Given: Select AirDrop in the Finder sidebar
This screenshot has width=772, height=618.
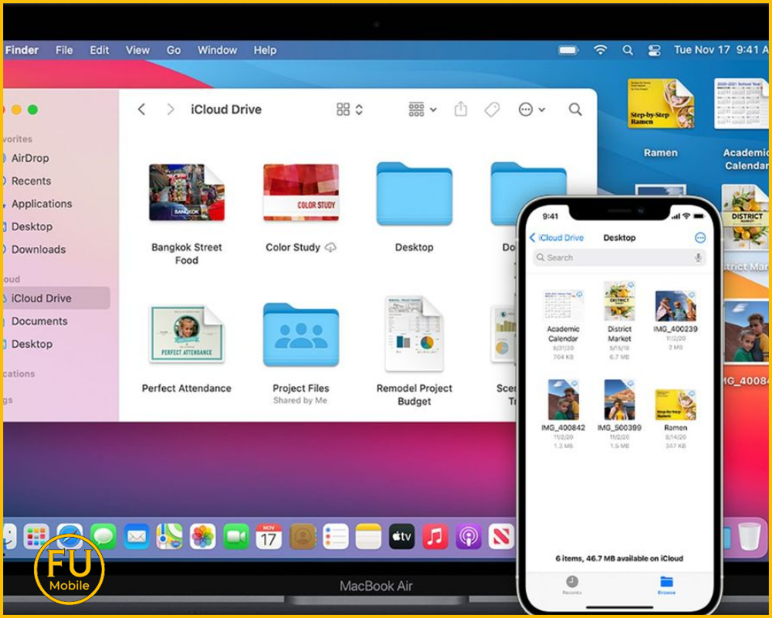Looking at the screenshot, I should pos(30,158).
